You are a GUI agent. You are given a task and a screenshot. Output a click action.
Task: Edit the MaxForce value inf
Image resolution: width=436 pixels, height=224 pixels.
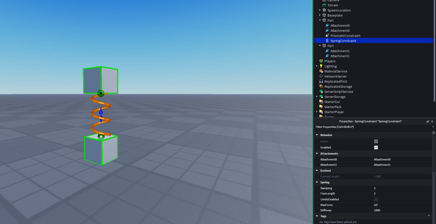pyautogui.click(x=376, y=205)
